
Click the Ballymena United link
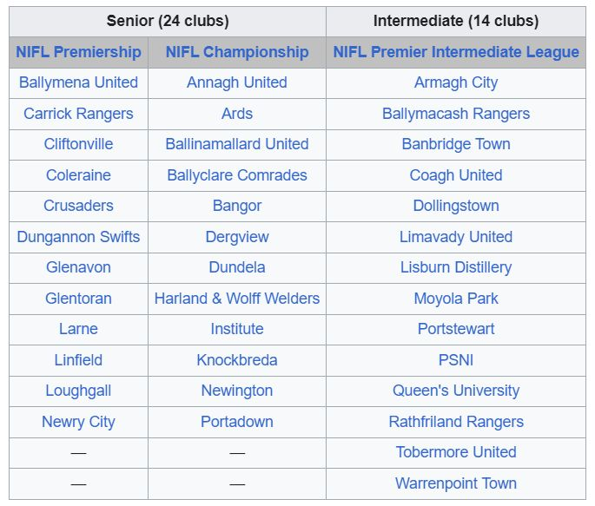click(x=78, y=82)
